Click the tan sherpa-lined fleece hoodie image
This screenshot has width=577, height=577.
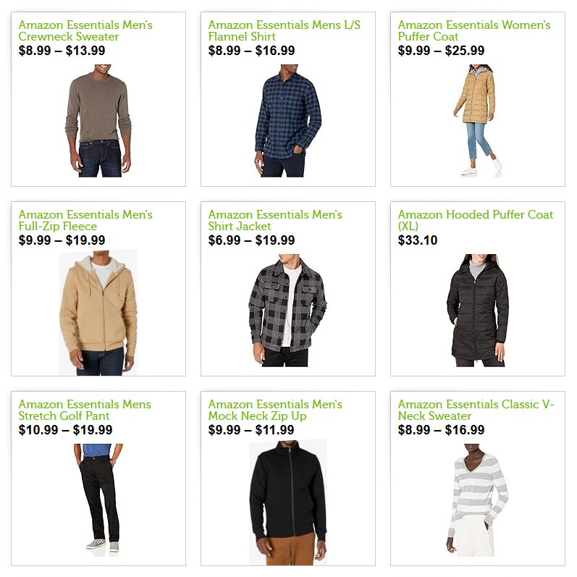point(98,313)
